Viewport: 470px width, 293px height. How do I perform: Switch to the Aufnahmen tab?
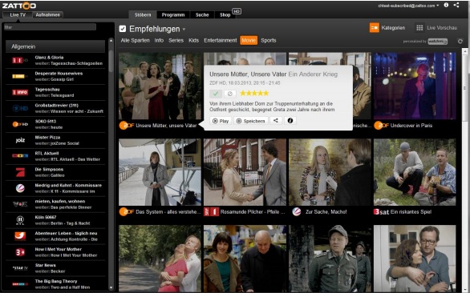pos(47,14)
